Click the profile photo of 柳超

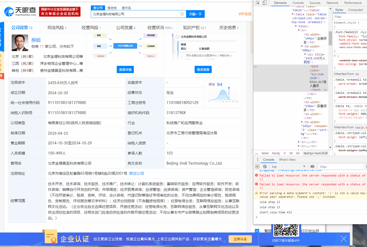[x=20, y=43]
